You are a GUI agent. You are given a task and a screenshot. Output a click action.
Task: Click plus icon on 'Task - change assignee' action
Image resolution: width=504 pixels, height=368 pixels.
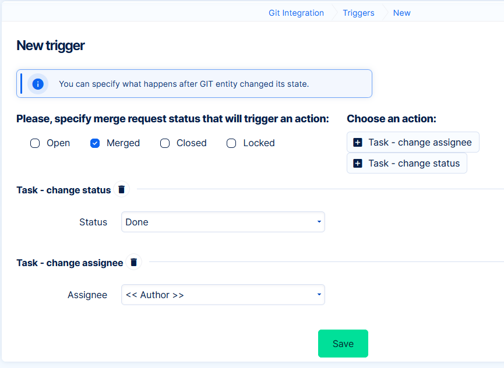tap(358, 143)
